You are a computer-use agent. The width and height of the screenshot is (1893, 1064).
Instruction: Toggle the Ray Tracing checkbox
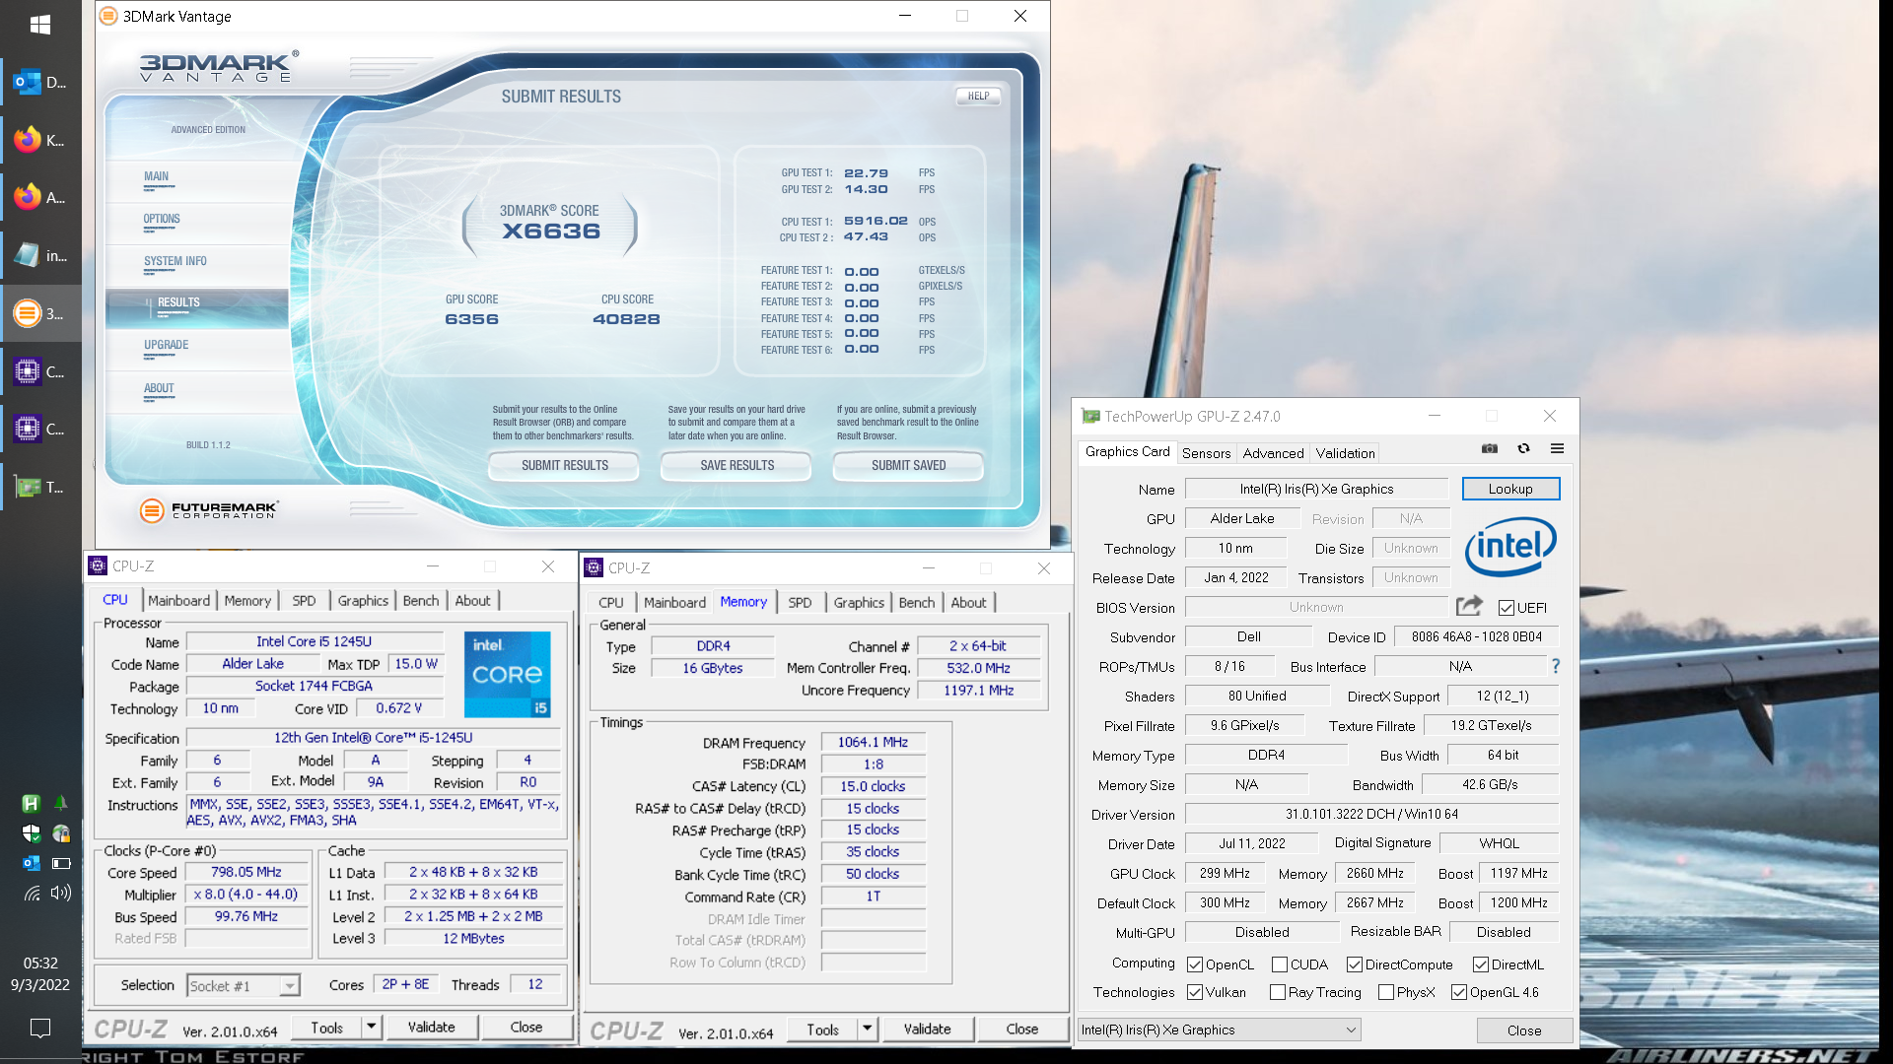pyautogui.click(x=1278, y=992)
